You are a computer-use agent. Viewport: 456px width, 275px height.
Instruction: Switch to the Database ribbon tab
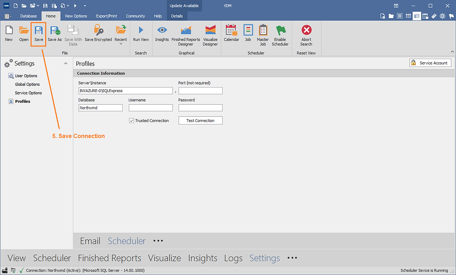point(28,16)
